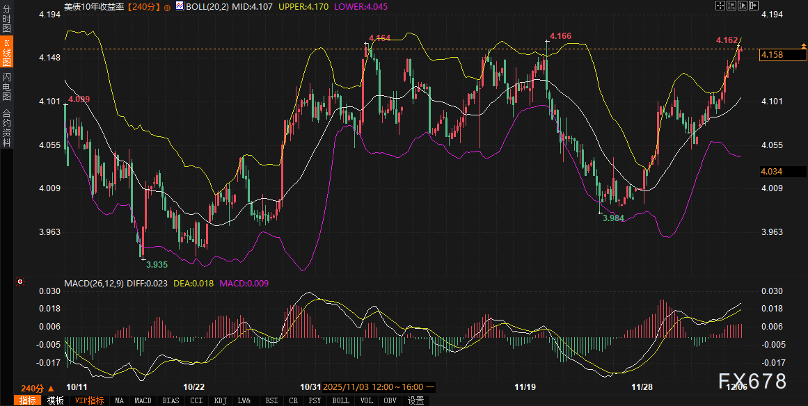
Task: Toggle the RSI indicator
Action: 271,400
